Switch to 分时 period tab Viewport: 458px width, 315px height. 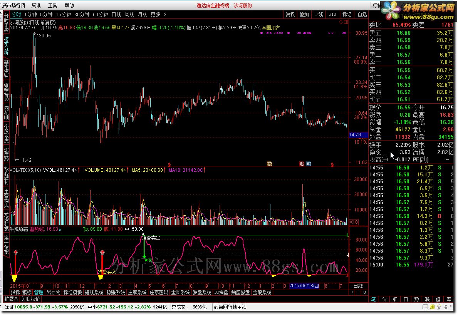(x=16, y=14)
